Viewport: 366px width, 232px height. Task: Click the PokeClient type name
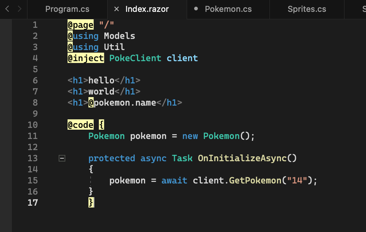pyautogui.click(x=135, y=58)
